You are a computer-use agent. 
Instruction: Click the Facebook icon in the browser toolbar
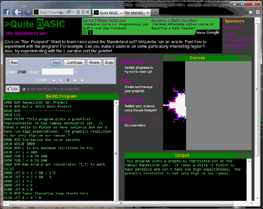tap(7, 12)
